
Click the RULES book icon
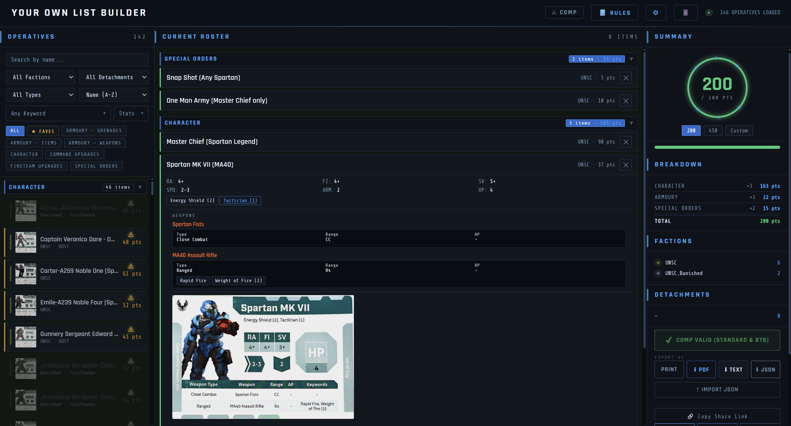[602, 13]
